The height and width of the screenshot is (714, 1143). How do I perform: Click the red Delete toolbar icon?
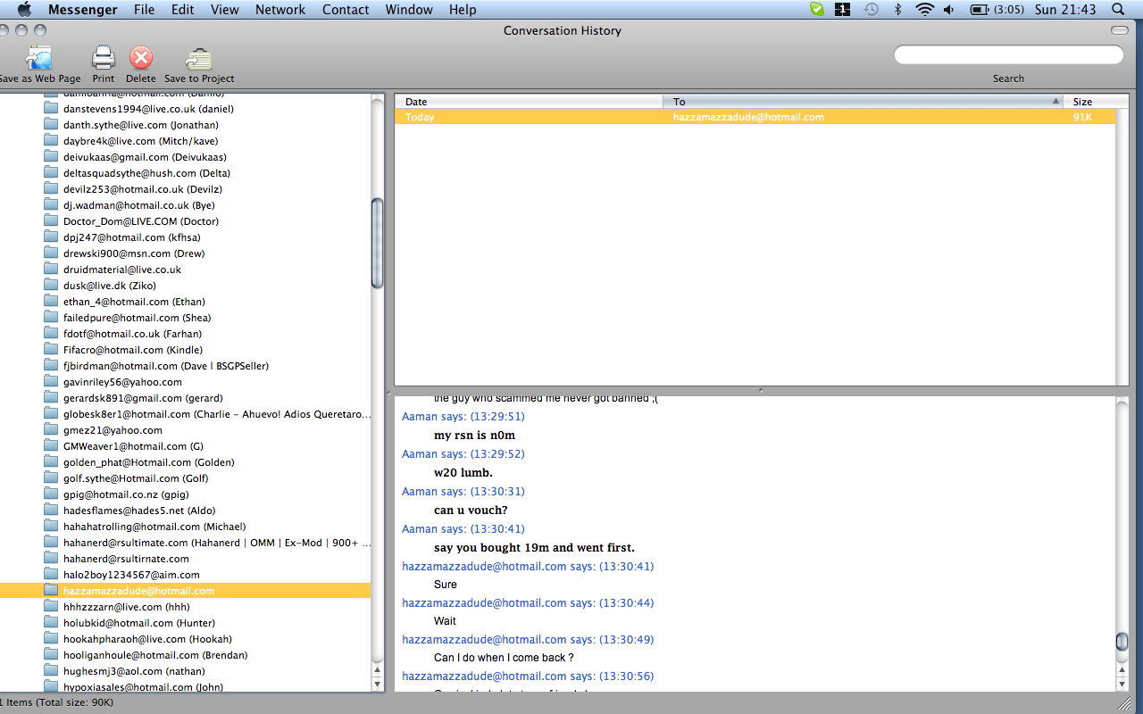click(x=141, y=58)
